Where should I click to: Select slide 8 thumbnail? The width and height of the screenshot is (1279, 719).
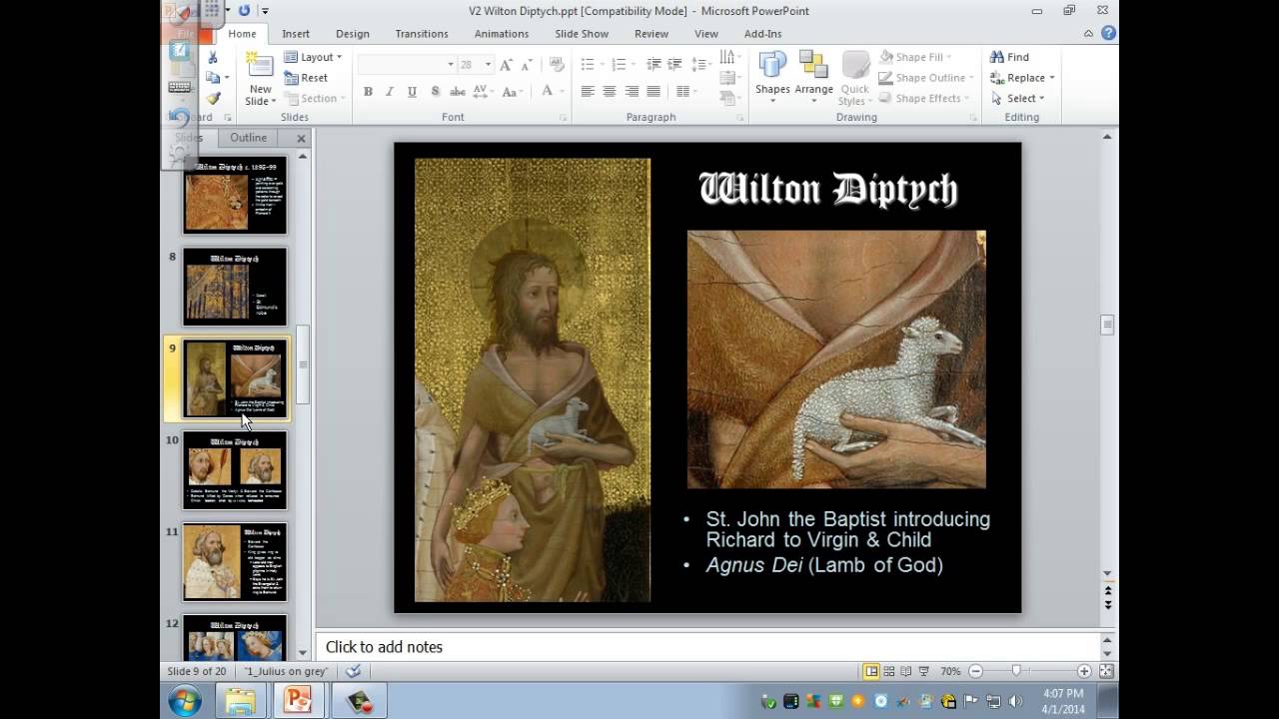click(x=235, y=287)
